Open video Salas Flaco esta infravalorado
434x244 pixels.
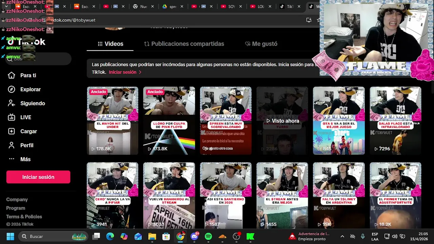tap(396, 121)
